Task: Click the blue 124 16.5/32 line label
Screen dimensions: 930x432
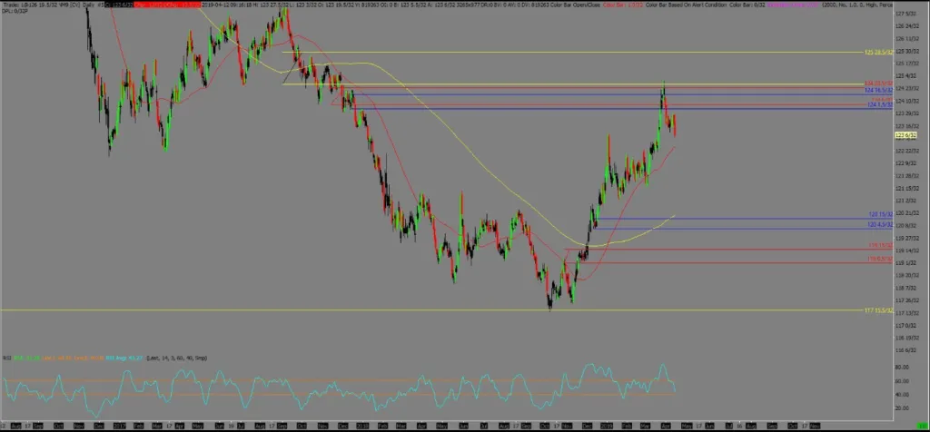Action: pos(879,90)
